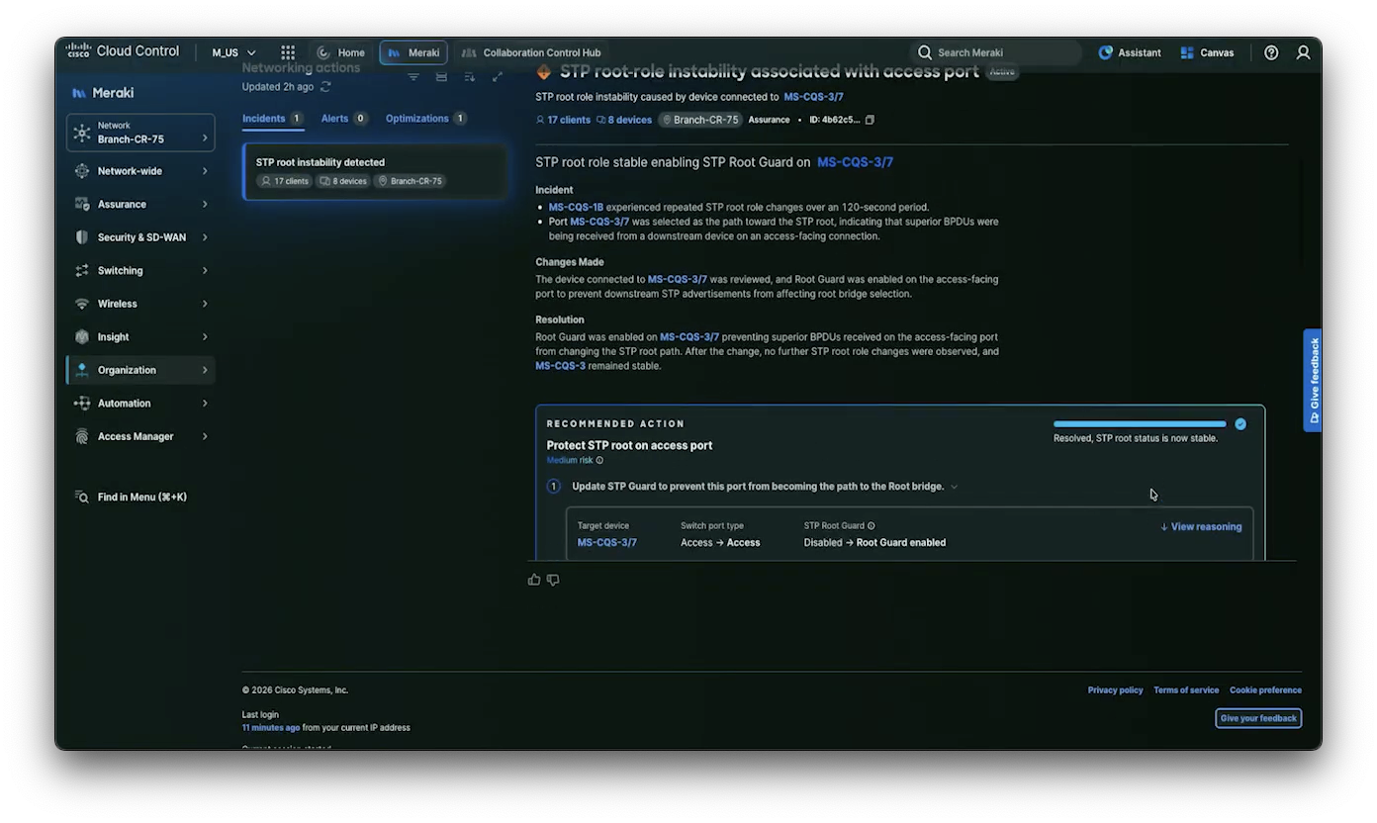Screen dimensions: 1377x823
Task: Collapse the Update STP Guard step chevron
Action: [x=954, y=487]
